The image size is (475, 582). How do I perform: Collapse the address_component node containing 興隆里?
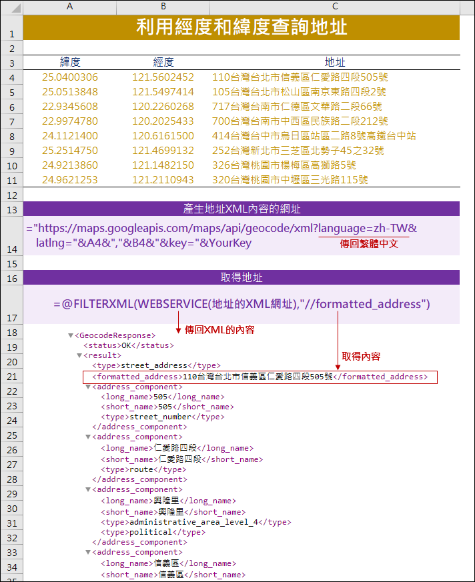coord(88,489)
